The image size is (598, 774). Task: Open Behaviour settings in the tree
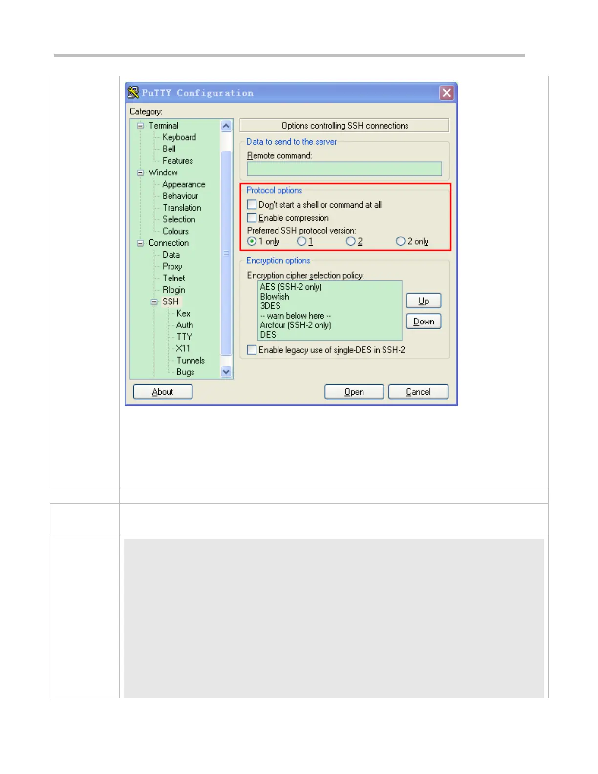(x=180, y=196)
